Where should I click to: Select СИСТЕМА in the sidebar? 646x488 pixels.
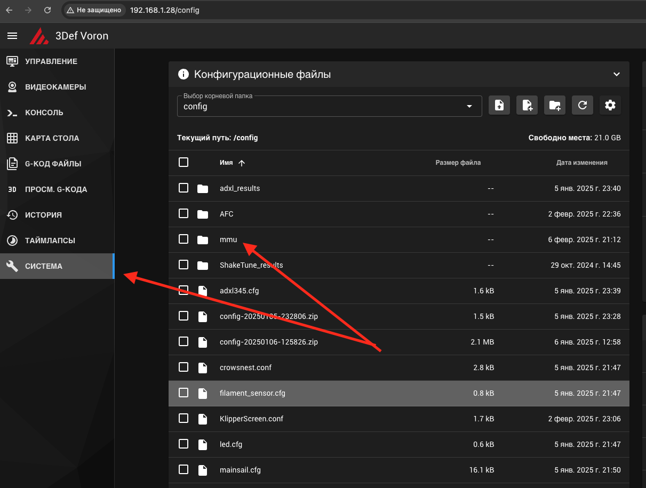[57, 266]
